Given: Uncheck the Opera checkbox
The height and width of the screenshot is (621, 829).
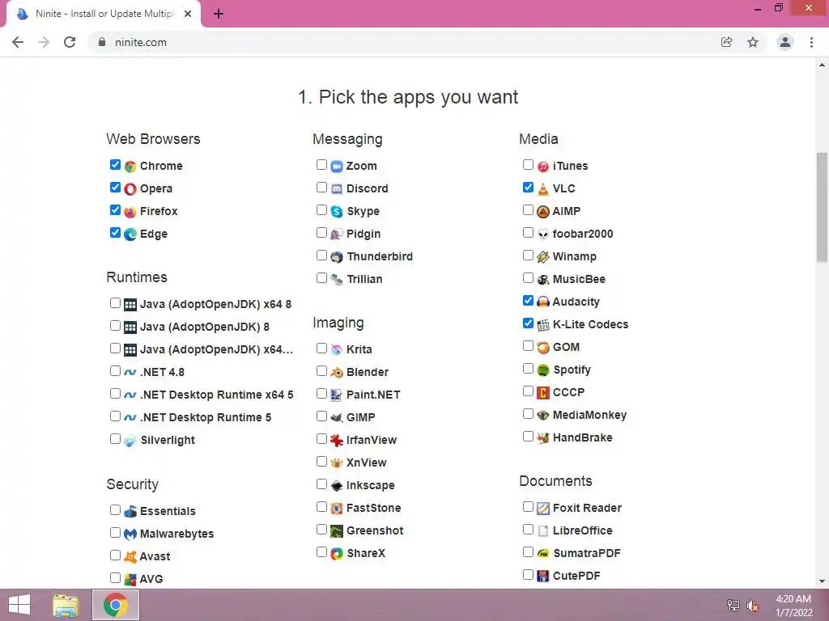Looking at the screenshot, I should [115, 188].
